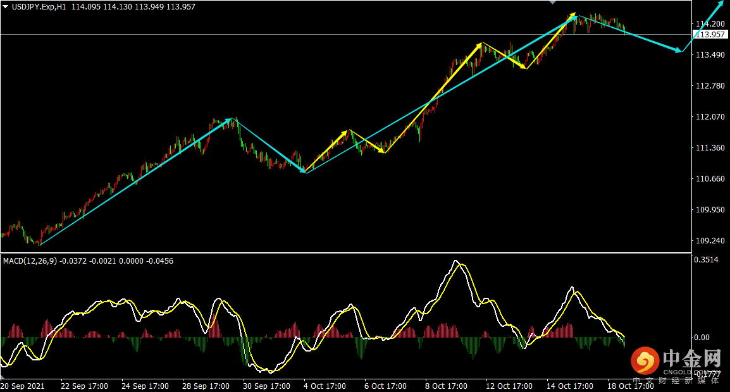Click the 114.200 price axis label

click(709, 23)
